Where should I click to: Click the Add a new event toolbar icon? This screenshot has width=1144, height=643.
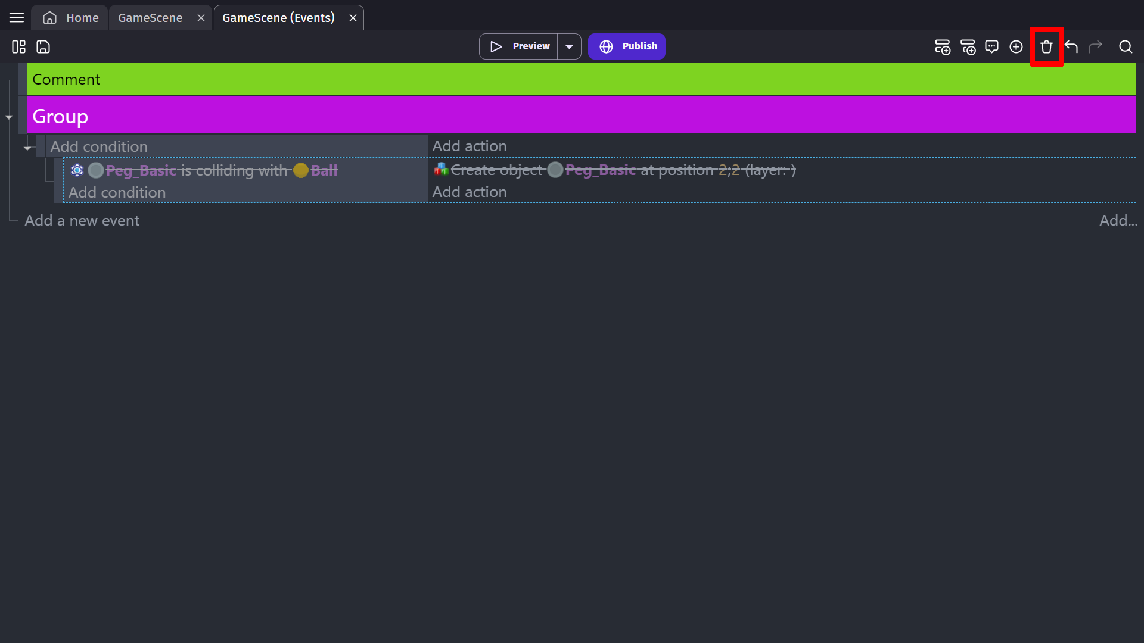(x=942, y=46)
